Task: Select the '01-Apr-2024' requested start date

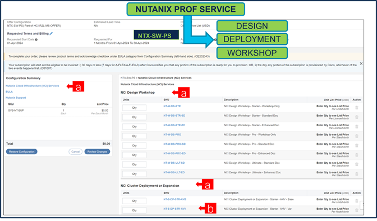Action: (15, 43)
